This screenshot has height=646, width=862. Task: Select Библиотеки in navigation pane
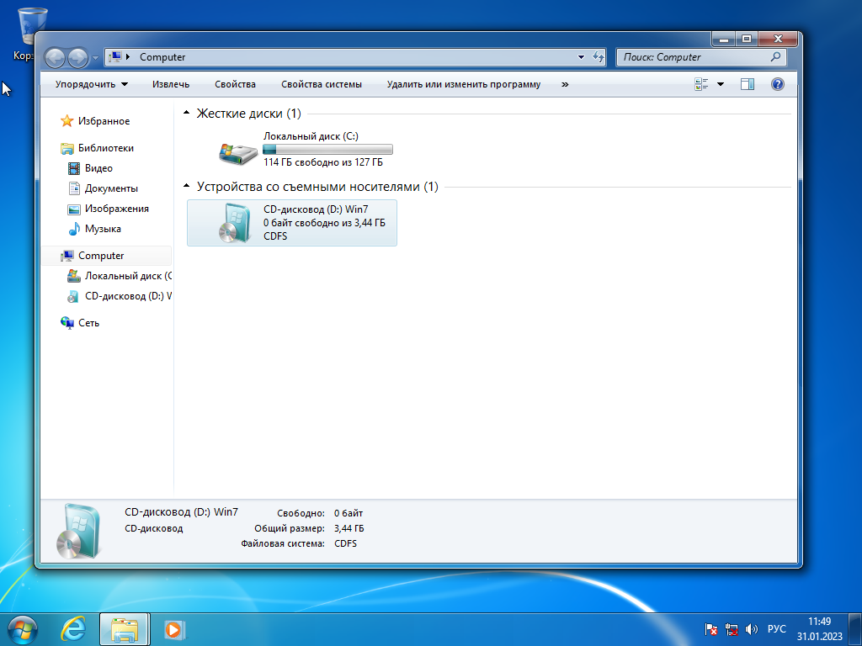point(105,148)
